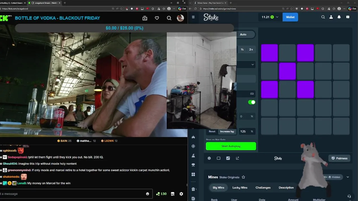Toggle third purple tile in third row
The image size is (358, 201).
[305, 90]
